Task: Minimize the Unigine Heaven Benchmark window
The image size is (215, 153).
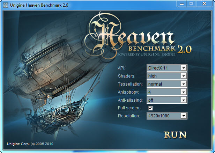Action: click(182, 4)
